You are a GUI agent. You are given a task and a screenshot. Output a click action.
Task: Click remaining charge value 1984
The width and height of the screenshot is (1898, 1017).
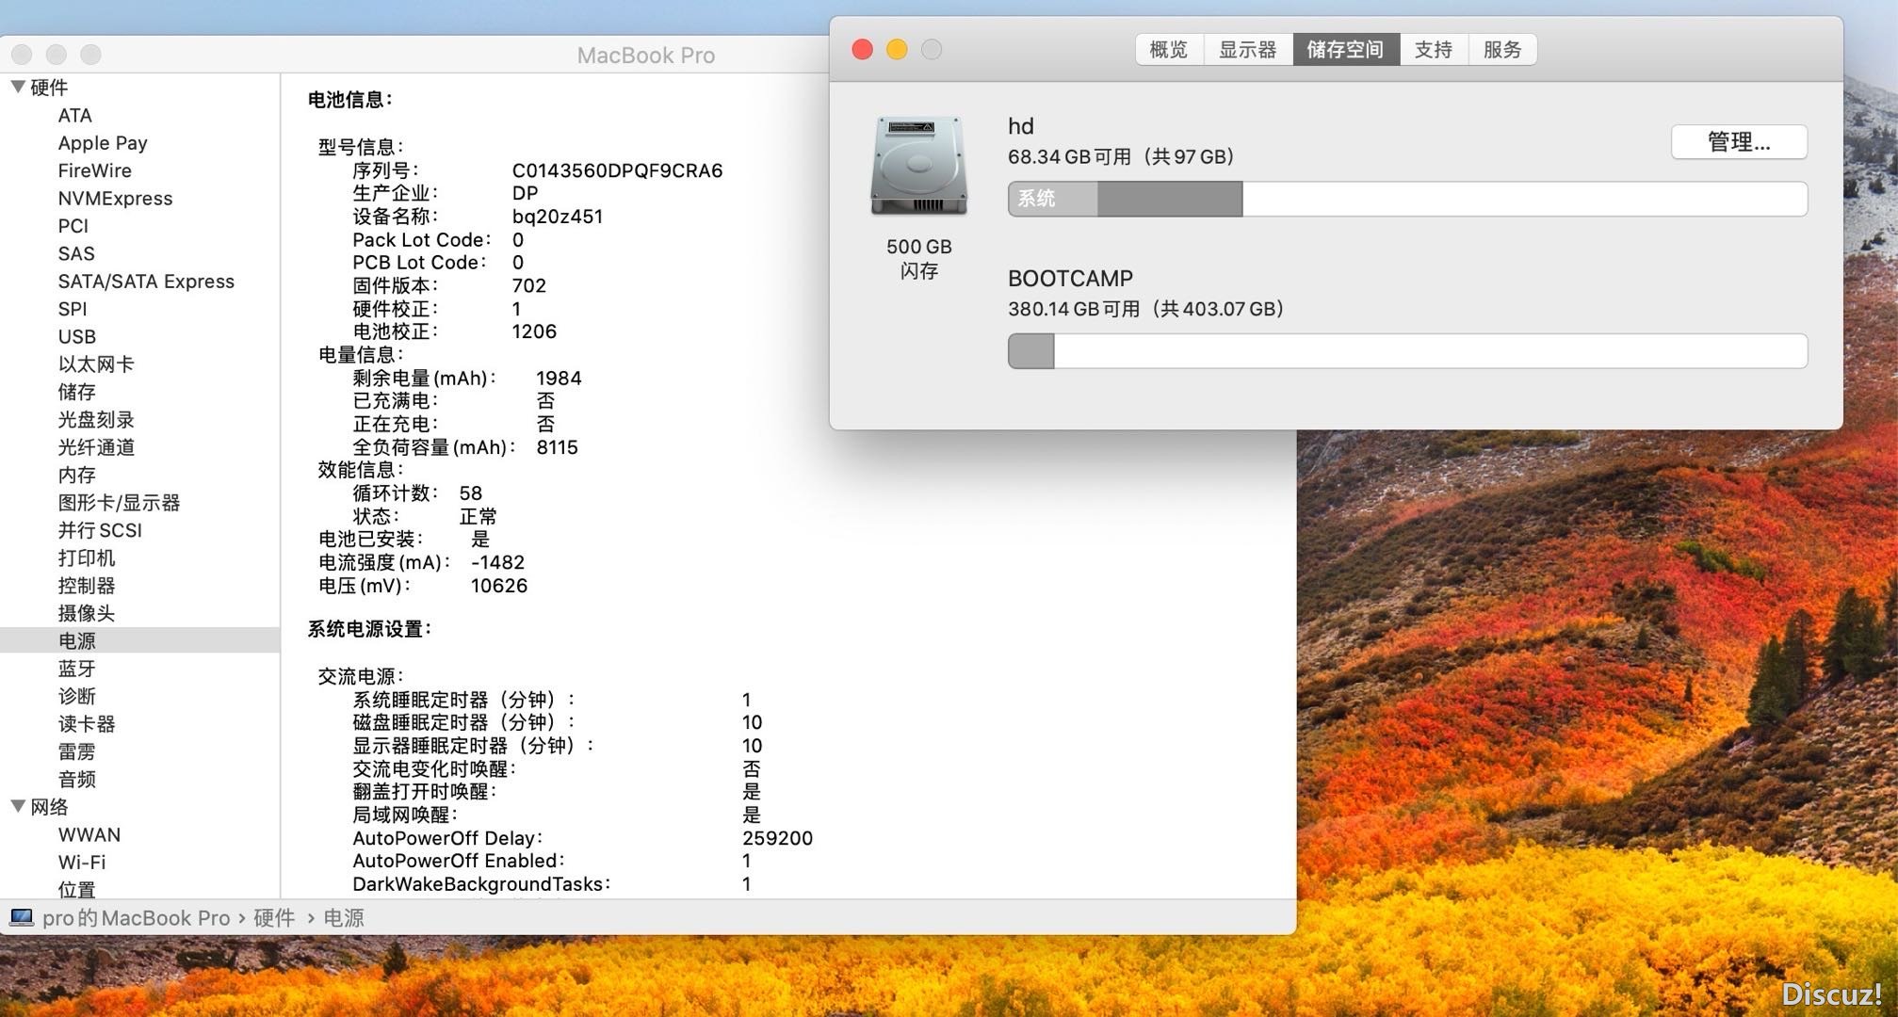559,378
